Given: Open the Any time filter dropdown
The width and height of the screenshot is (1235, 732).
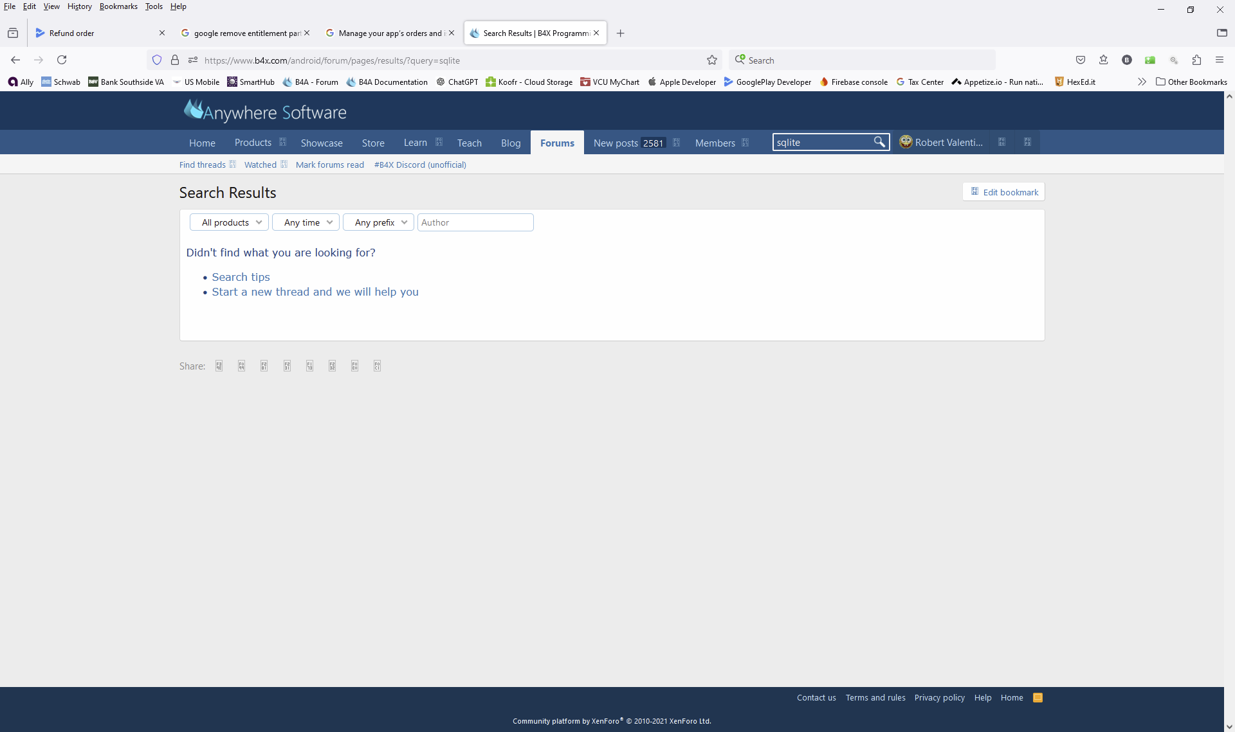Looking at the screenshot, I should point(306,222).
